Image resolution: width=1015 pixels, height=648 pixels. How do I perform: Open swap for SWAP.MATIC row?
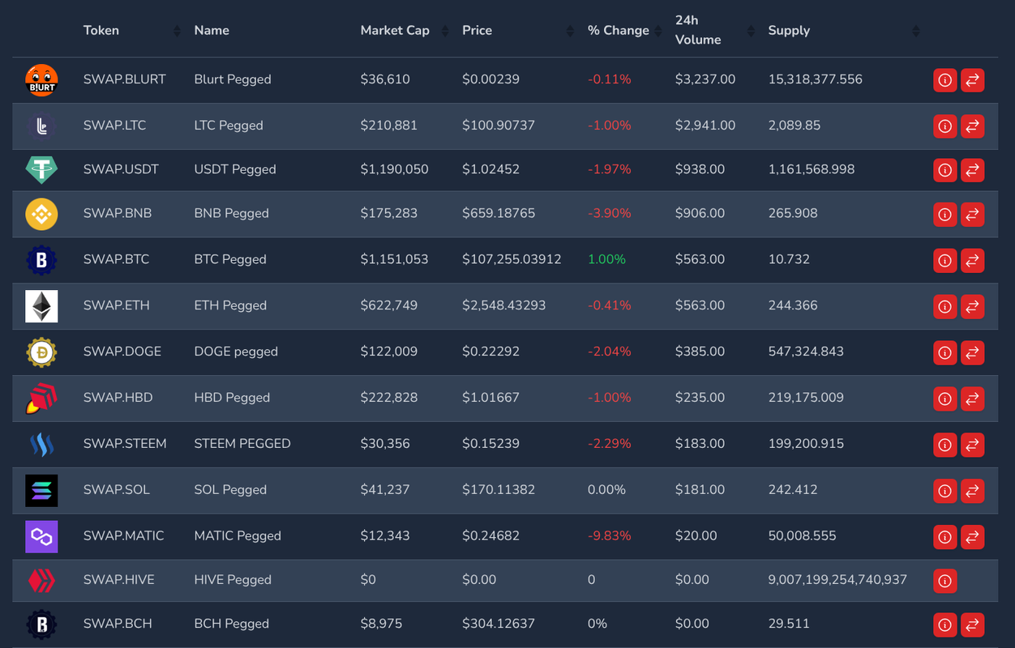[x=972, y=536]
